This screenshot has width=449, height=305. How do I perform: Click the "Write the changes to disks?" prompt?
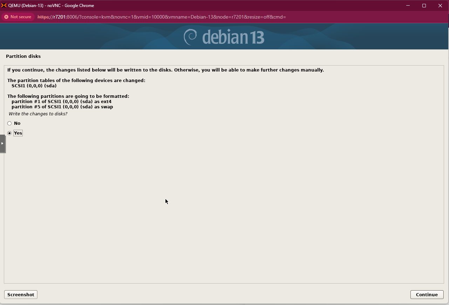tap(38, 114)
